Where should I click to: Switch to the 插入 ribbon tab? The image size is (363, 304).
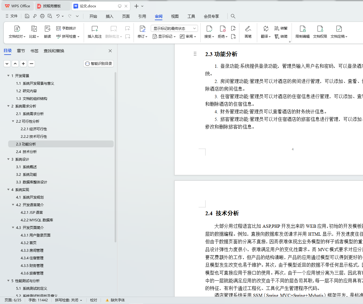[x=110, y=16]
